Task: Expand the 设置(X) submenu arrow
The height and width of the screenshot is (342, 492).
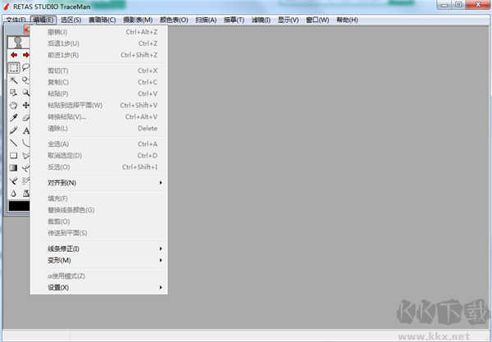Action: coord(161,287)
